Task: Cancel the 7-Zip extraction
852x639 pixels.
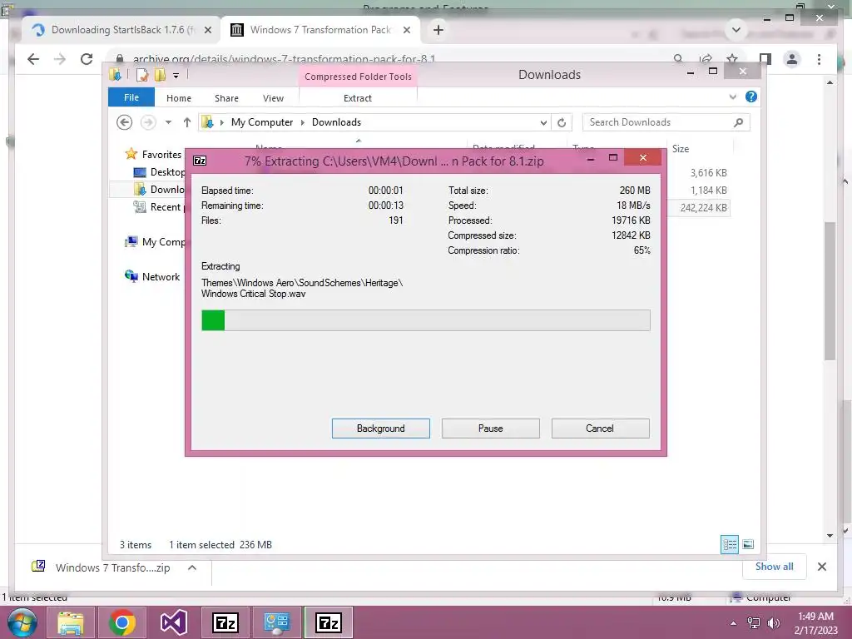Action: click(600, 428)
